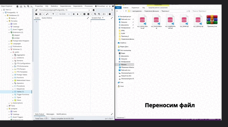Viewport: 228px width, 127px height.
Task: Click Filtered Rows icon in Object Explorer
Action: [x=25, y=6]
